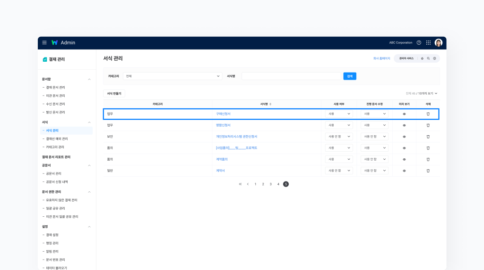
Task: Click the user profile avatar
Action: 439,42
